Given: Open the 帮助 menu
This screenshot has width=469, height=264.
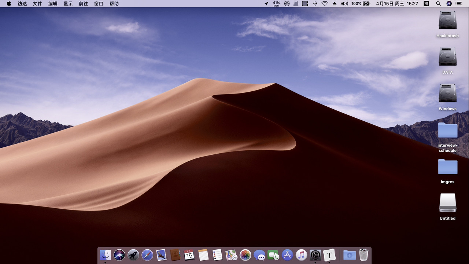Looking at the screenshot, I should click(114, 4).
